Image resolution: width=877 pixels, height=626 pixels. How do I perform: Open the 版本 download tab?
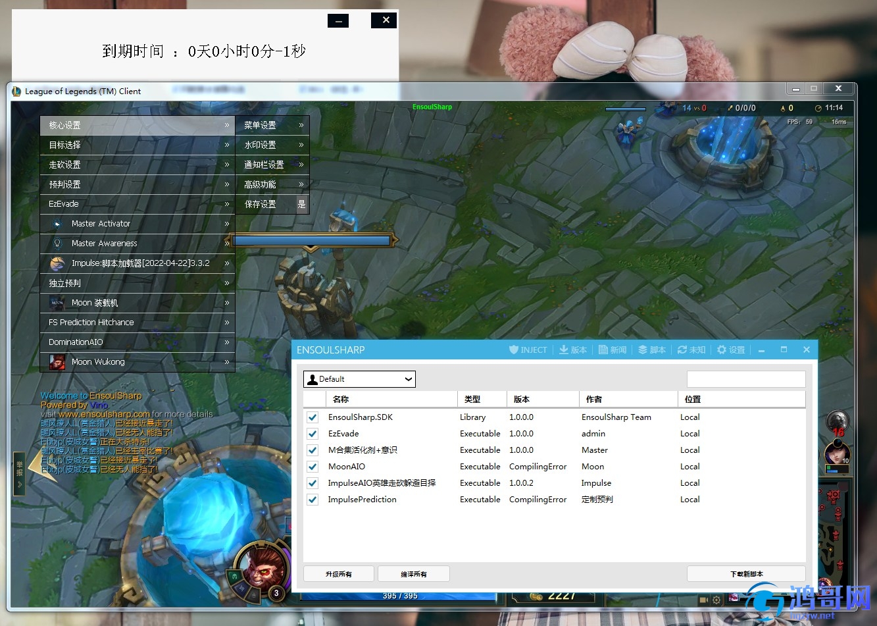(x=573, y=350)
